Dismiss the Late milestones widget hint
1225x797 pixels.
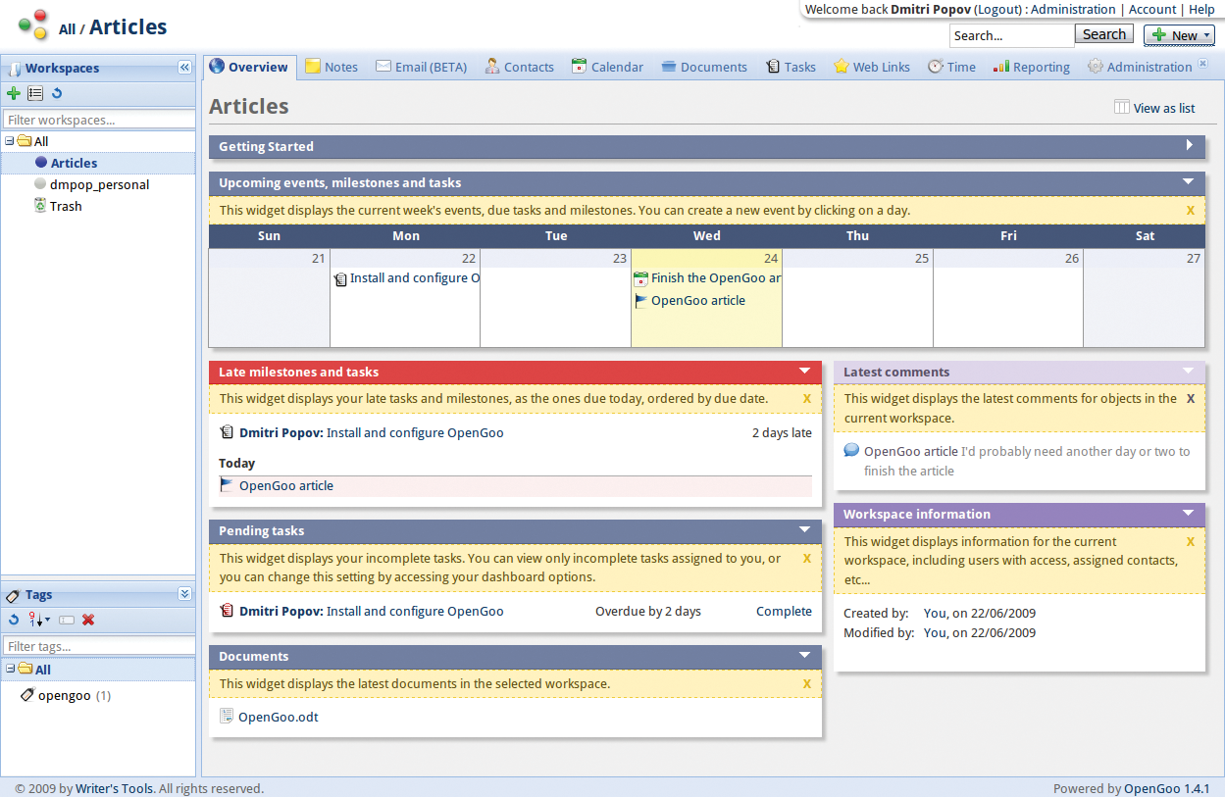807,398
